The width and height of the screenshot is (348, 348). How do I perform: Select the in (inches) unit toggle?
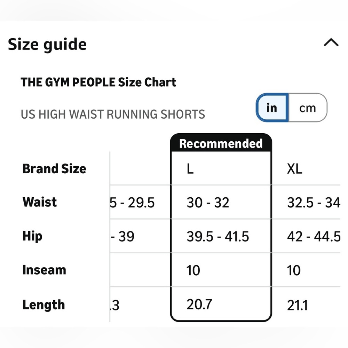tap(272, 108)
